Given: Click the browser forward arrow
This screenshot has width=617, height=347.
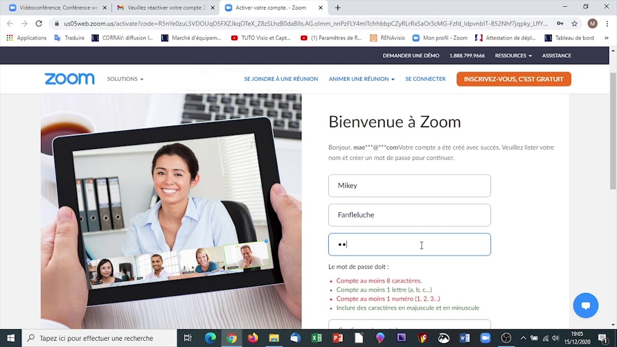Looking at the screenshot, I should click(x=24, y=23).
